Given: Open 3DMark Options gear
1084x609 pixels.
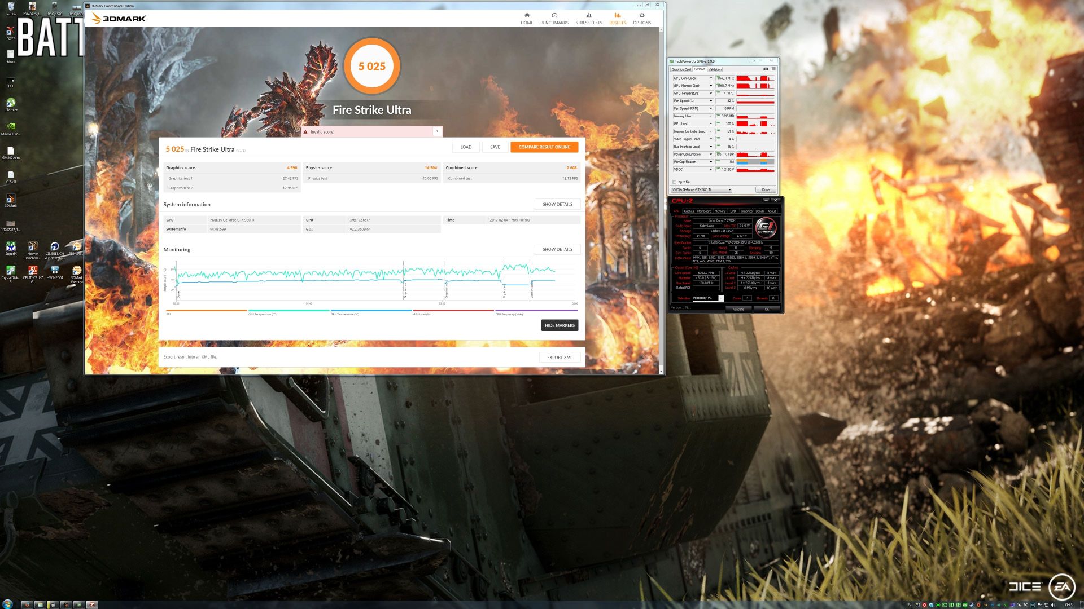Looking at the screenshot, I should coord(642,19).
